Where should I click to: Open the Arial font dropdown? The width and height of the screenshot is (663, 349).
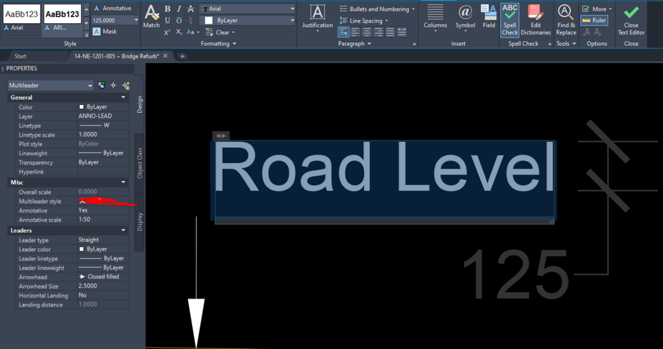pos(247,9)
